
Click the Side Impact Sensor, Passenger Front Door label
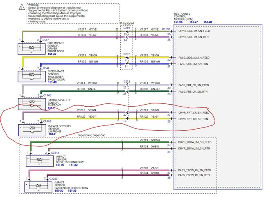click(56, 75)
